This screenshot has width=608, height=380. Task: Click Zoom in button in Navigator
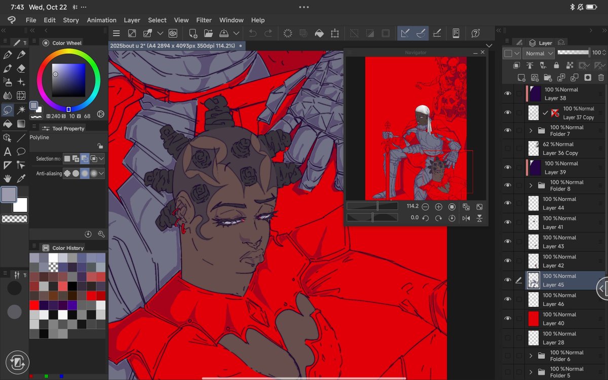coord(439,207)
